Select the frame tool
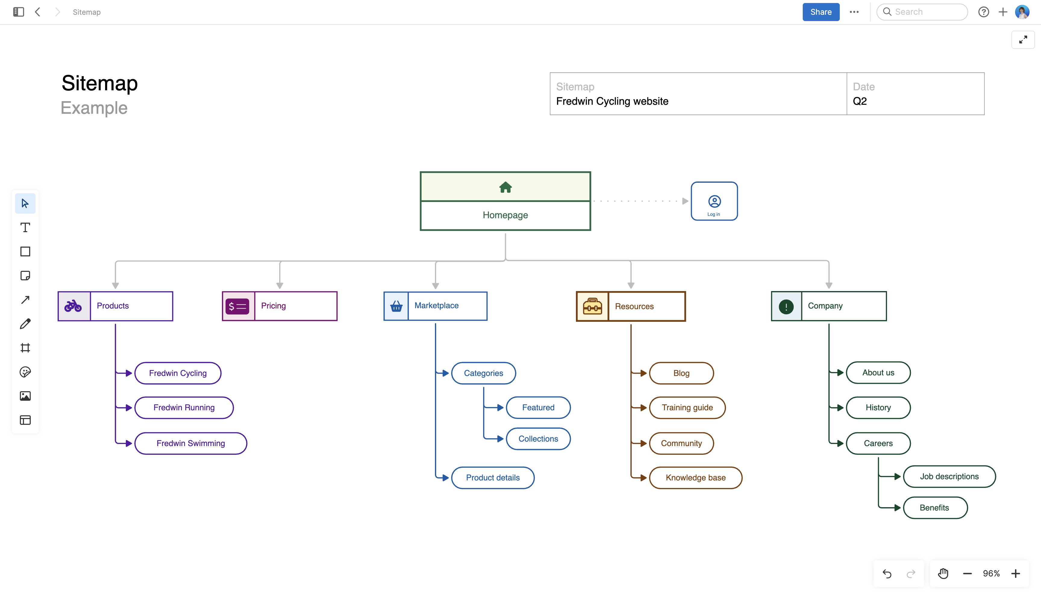 coord(25,348)
